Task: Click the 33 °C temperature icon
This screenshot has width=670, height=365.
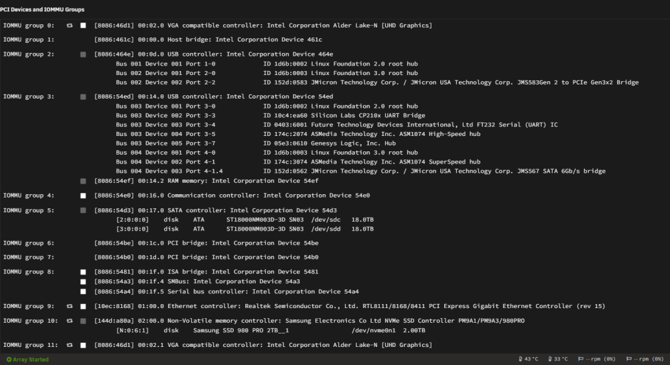Action: point(550,359)
